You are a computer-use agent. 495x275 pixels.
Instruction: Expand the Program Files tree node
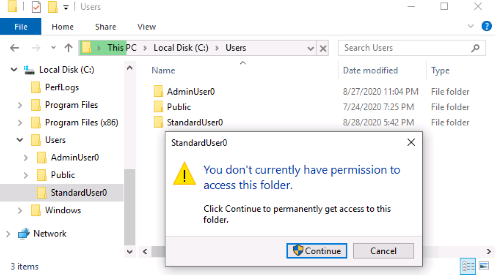[x=20, y=105]
